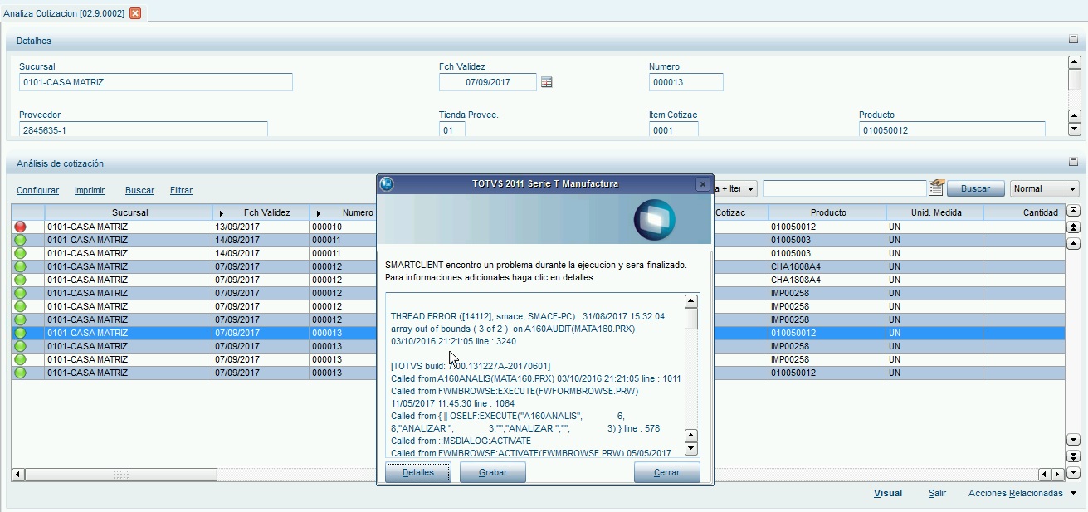
Task: Click the Producto column header
Action: [828, 212]
